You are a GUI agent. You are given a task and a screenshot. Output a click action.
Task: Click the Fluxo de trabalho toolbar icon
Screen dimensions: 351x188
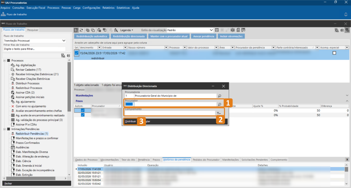coord(3,14)
